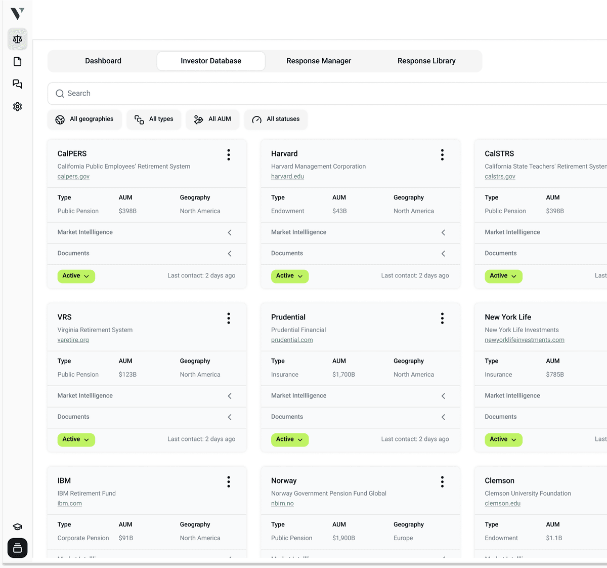Open the Active status dropdown on the VRS card
The width and height of the screenshot is (607, 568).
(x=76, y=439)
